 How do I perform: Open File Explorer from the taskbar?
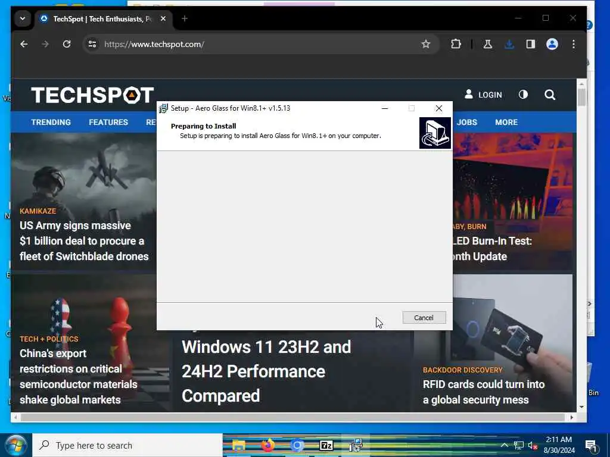tap(238, 445)
